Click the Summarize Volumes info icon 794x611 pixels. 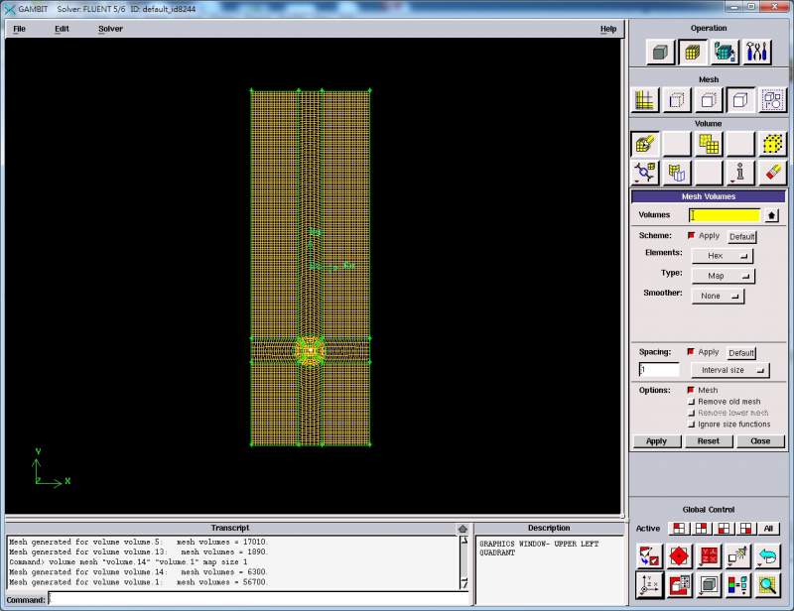[739, 174]
